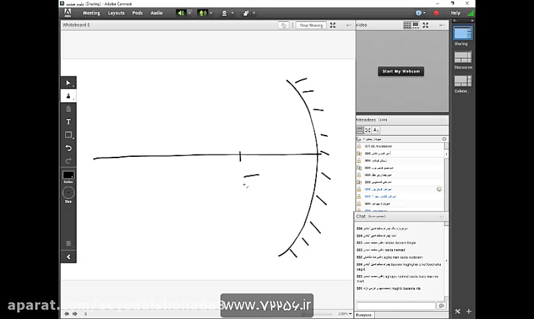Open the Pods menu
The width and height of the screenshot is (534, 319).
pyautogui.click(x=138, y=13)
